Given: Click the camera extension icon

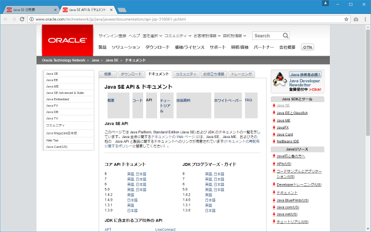Looking at the screenshot, I should click(x=356, y=19).
